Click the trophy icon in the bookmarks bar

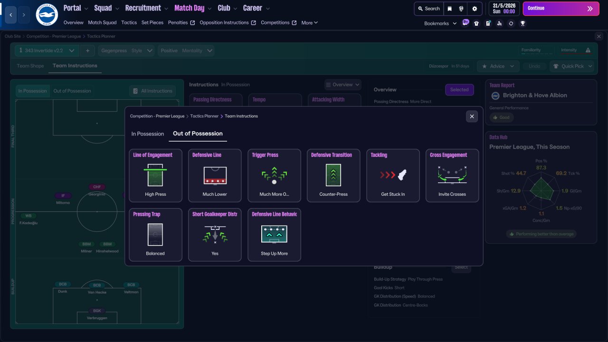click(x=522, y=23)
